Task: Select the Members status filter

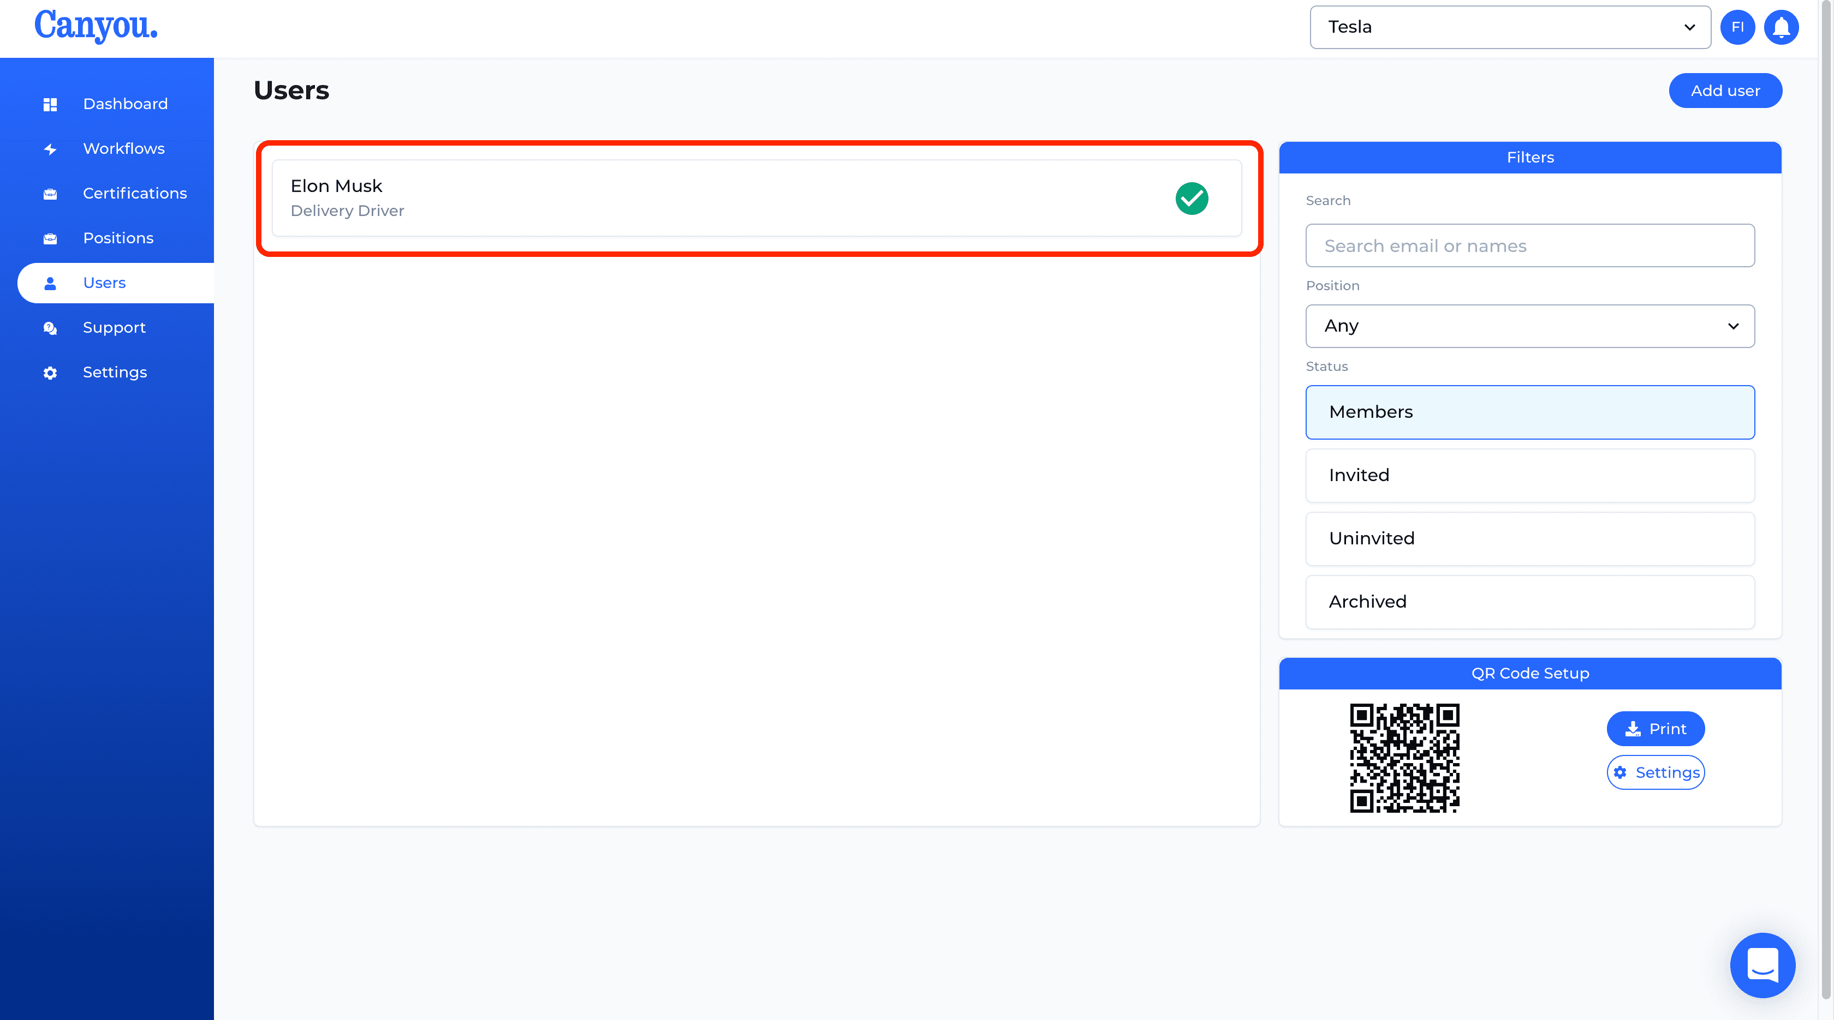Action: click(1530, 412)
